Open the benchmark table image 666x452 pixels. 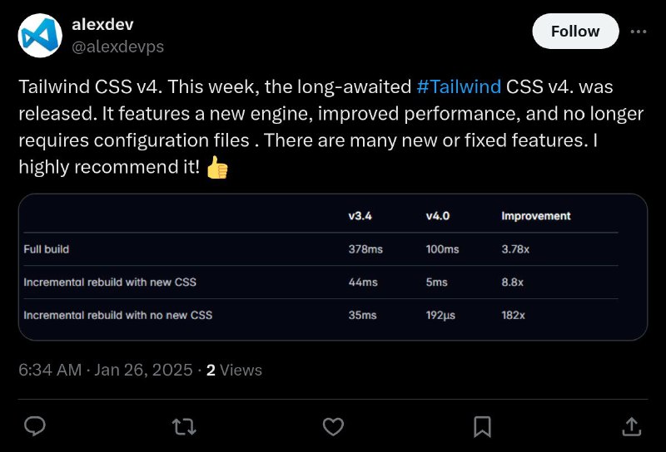tap(333, 268)
